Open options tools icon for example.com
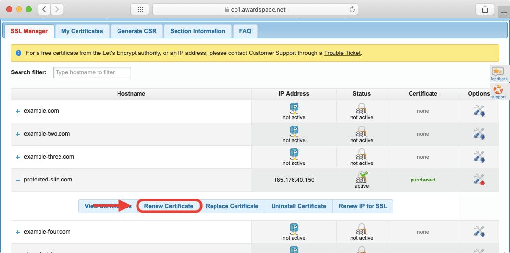Viewport: 510px width, 253px height. [479, 111]
